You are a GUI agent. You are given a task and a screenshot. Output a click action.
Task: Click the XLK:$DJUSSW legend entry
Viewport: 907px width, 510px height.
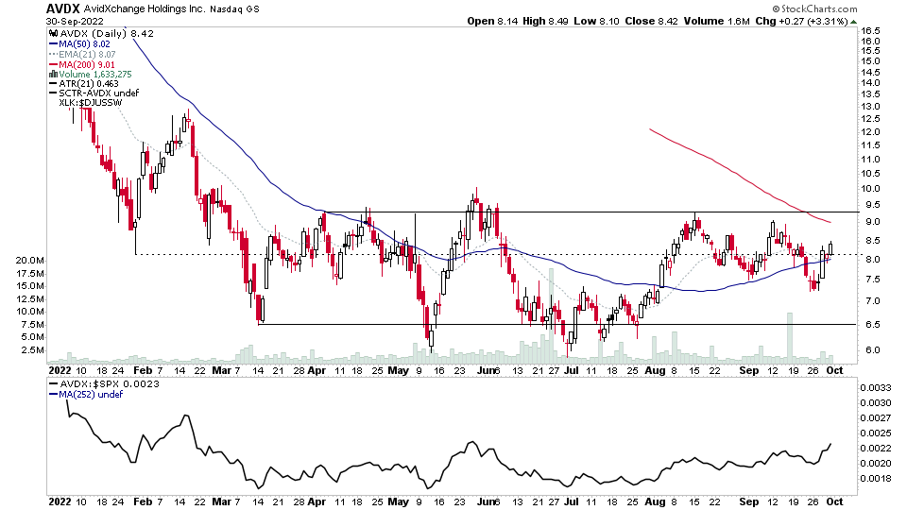tap(91, 102)
